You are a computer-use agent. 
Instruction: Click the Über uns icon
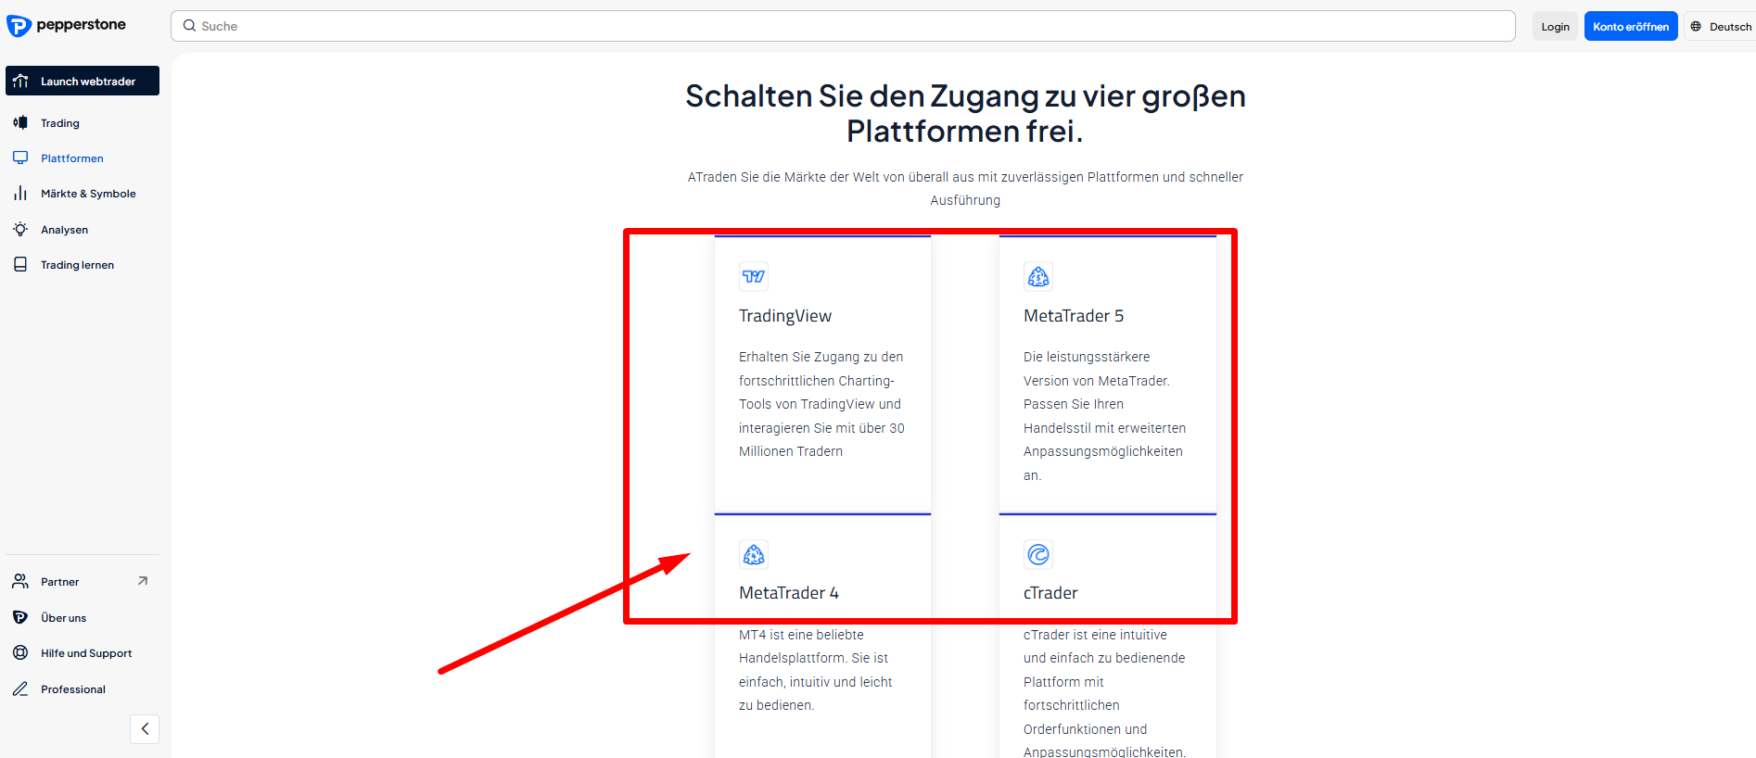click(x=20, y=617)
